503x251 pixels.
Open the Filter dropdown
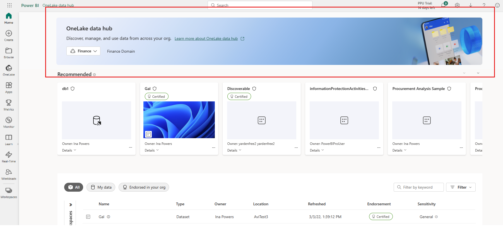coord(461,187)
